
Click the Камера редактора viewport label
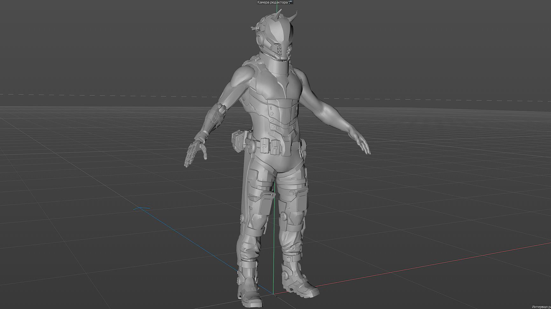click(272, 2)
